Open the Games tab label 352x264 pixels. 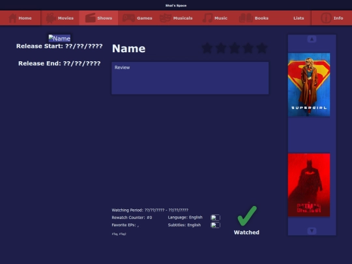click(145, 18)
